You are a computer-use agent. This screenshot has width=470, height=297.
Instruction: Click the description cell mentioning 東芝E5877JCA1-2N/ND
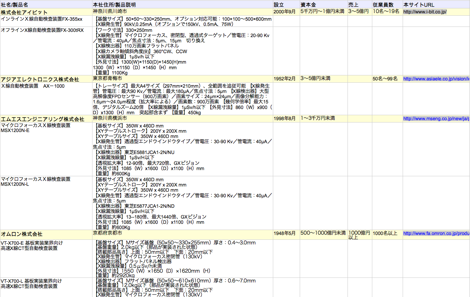pos(182,203)
